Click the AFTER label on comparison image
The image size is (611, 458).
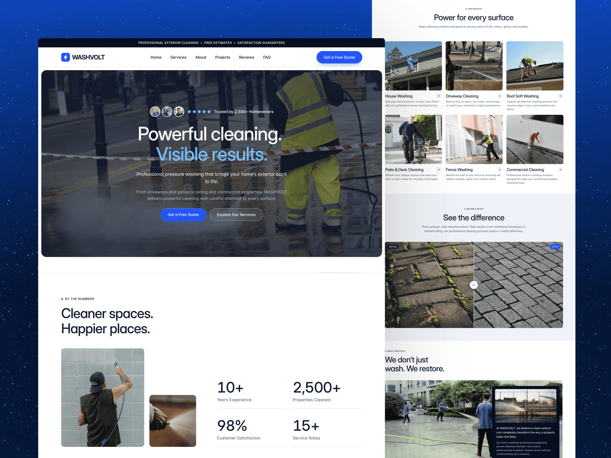point(555,247)
